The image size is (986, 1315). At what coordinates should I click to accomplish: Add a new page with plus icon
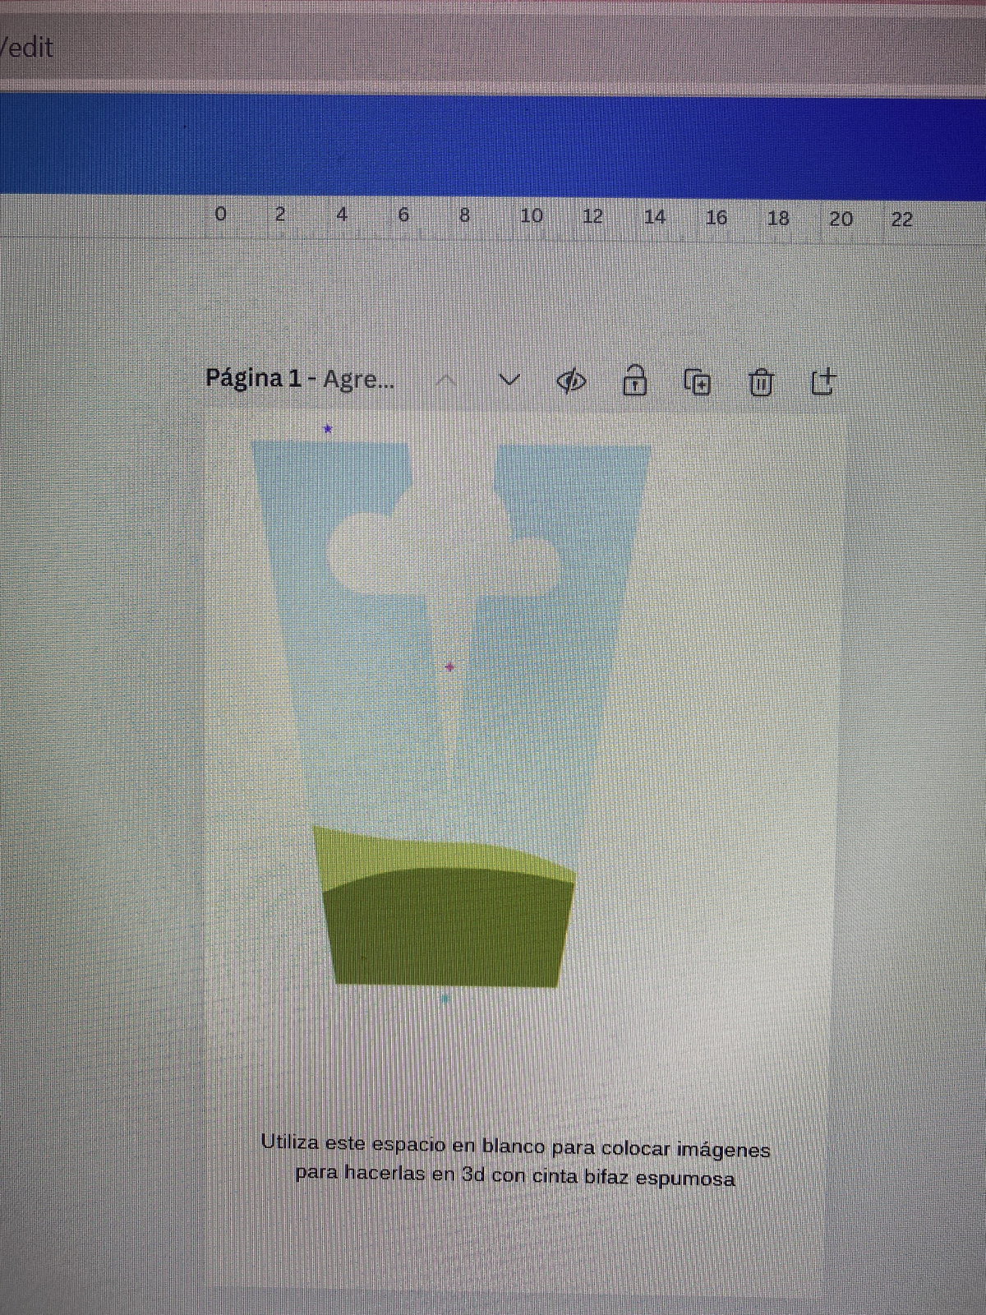tap(822, 381)
